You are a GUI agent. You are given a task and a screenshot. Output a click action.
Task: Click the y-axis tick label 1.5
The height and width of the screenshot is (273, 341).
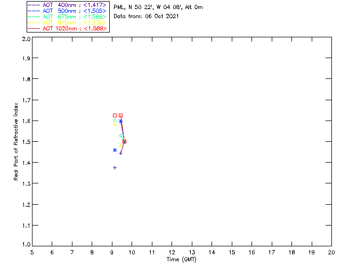(26, 142)
